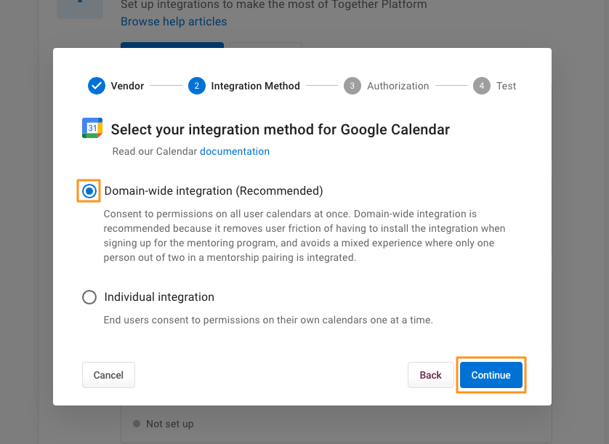Click the highlighted radio control in the orange box

tap(89, 191)
